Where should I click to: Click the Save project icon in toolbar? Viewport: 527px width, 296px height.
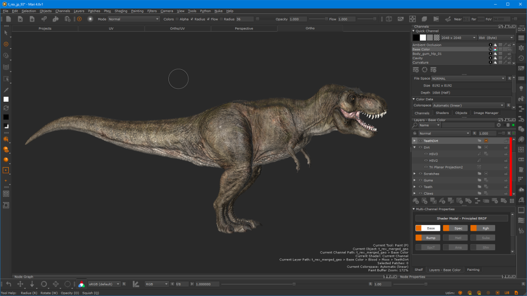click(32, 19)
